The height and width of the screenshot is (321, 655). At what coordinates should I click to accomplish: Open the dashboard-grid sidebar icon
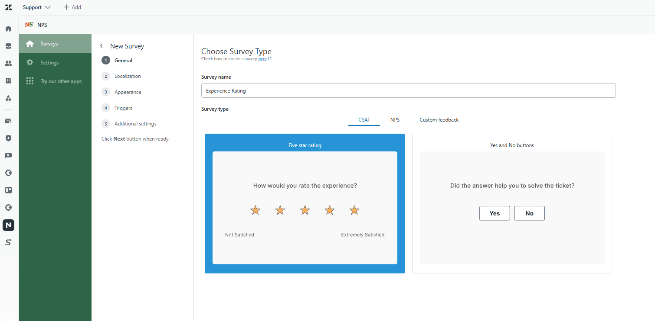8,190
